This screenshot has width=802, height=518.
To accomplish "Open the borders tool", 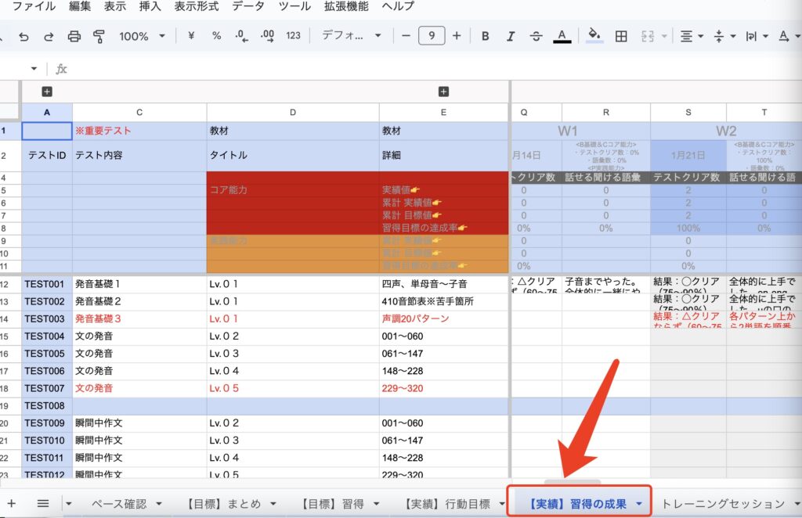I will tap(621, 36).
